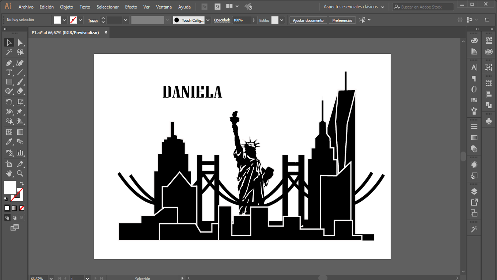Viewport: 497px width, 280px height.
Task: Select the Eraser tool
Action: click(x=20, y=91)
